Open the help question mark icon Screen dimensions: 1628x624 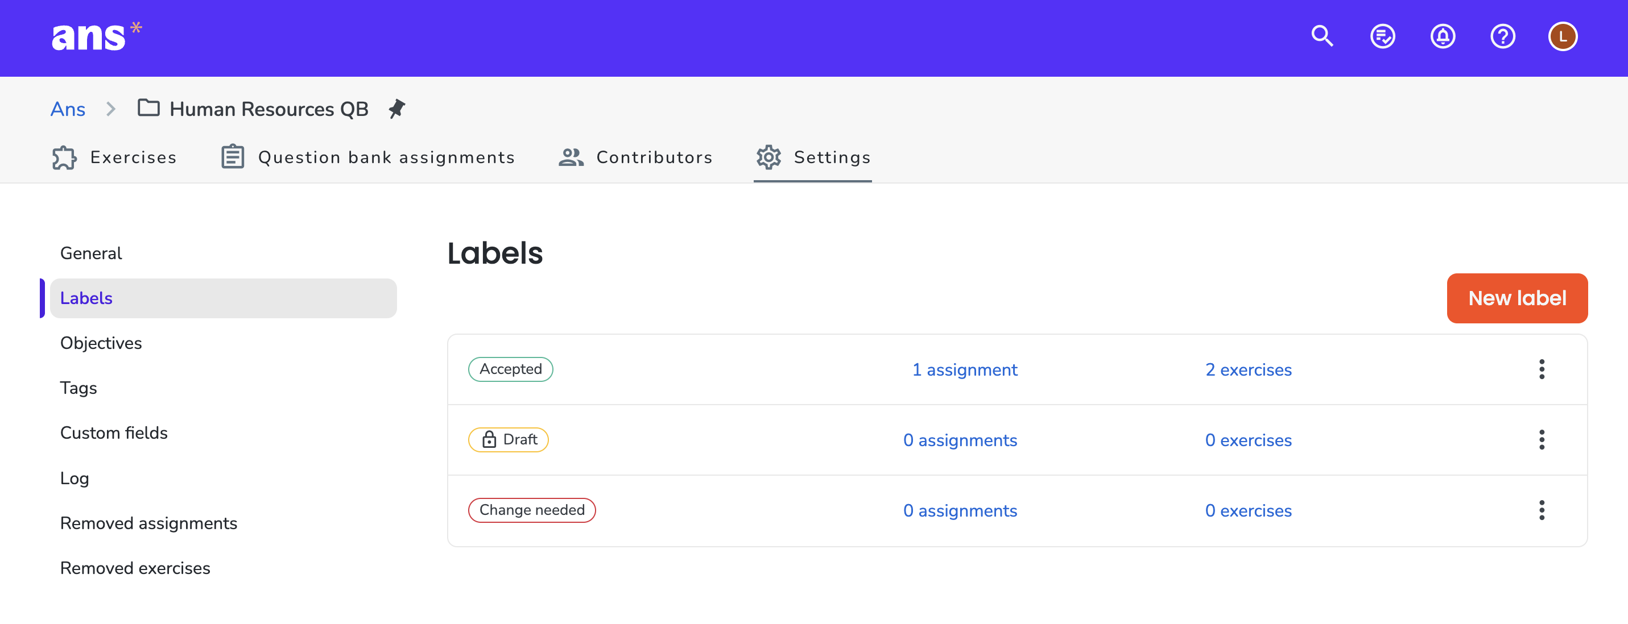point(1502,36)
